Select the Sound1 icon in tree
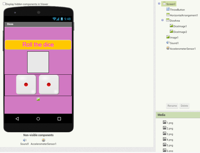The height and width of the screenshot is (153, 200). pyautogui.click(x=168, y=43)
